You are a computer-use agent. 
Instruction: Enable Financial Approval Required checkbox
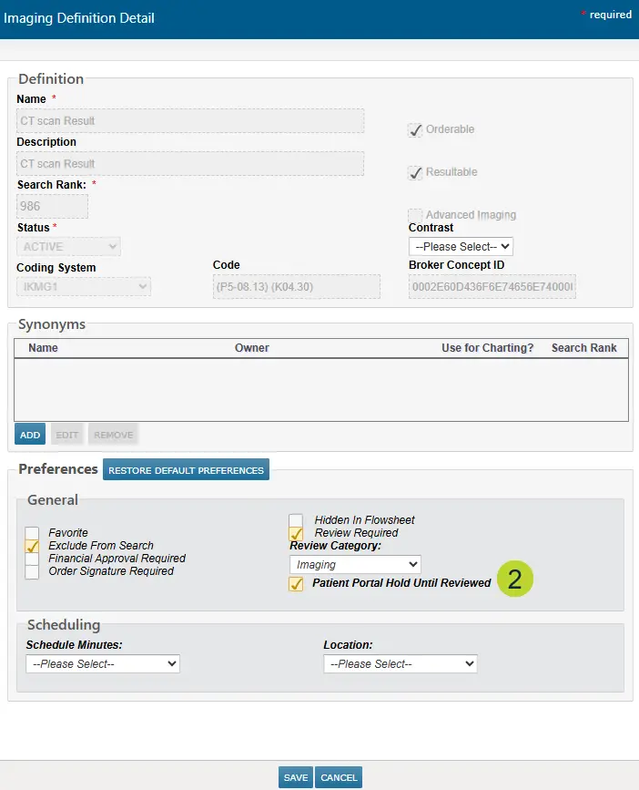point(33,559)
